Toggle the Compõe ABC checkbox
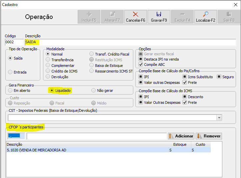241x178 pixels. 141,65
